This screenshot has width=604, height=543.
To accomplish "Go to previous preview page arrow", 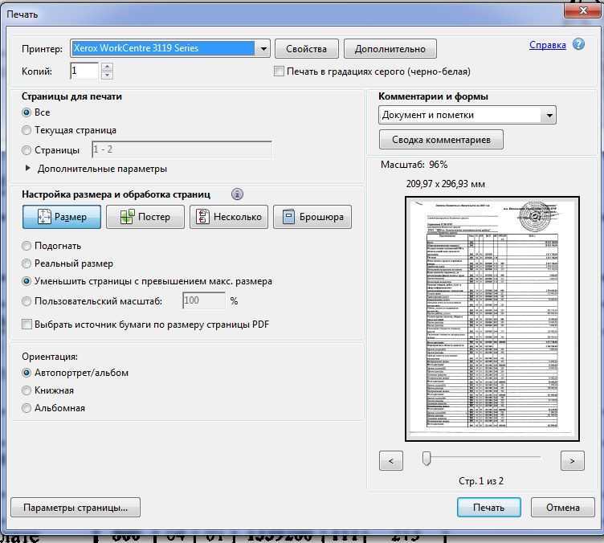I will 391,461.
